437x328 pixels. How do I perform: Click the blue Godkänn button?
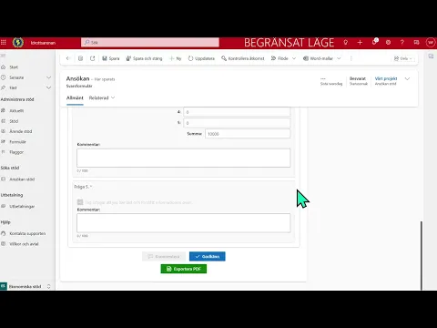point(208,256)
